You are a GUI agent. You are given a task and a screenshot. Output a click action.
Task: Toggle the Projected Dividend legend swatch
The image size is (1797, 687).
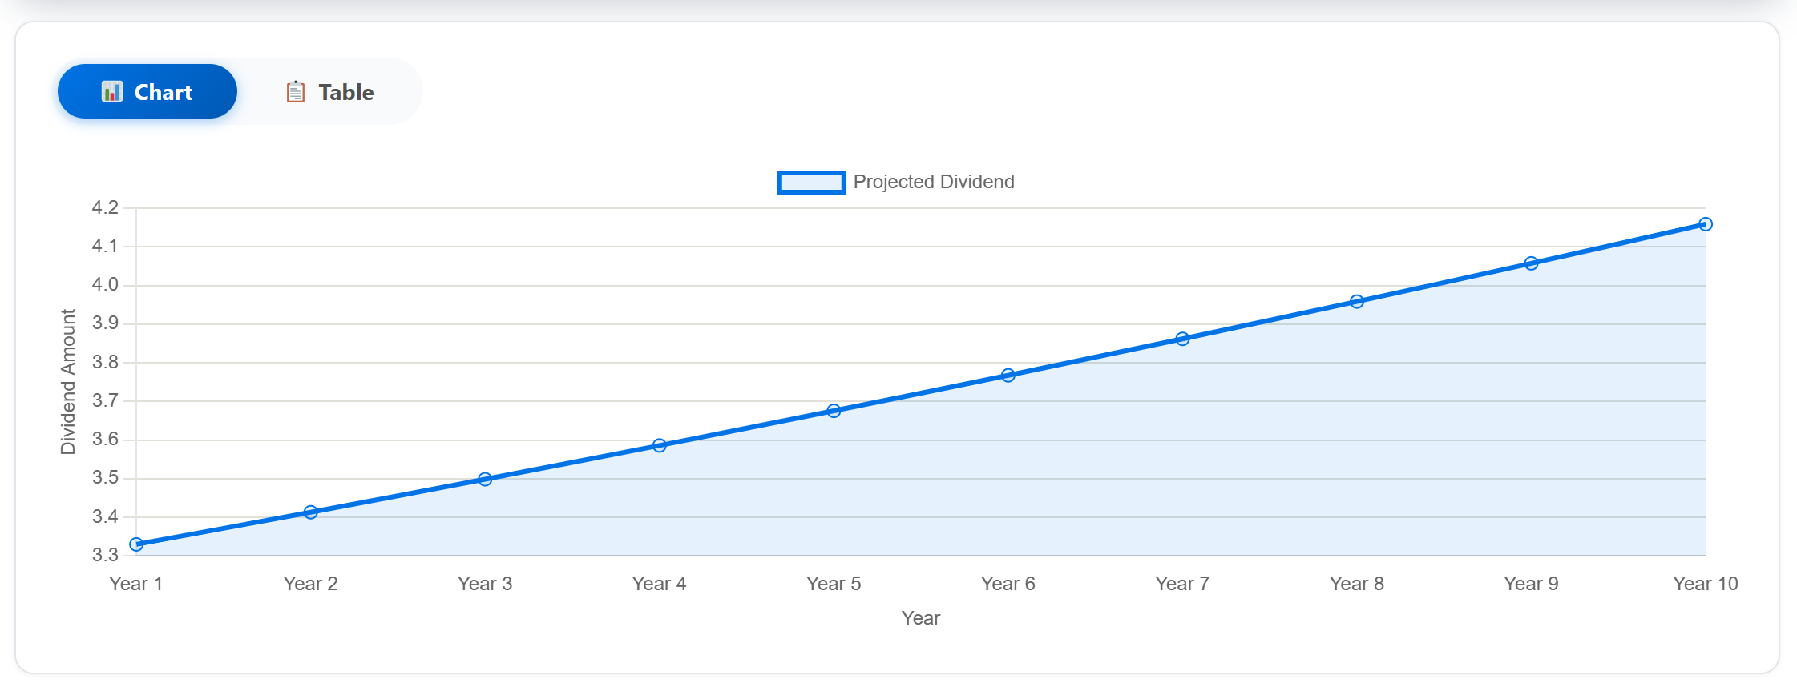tap(811, 183)
